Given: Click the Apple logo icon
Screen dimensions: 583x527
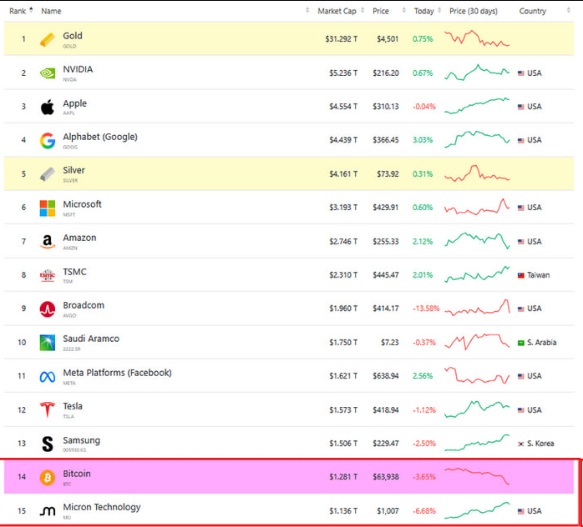Looking at the screenshot, I should [48, 107].
